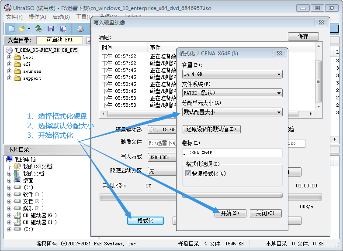343x251 pixels.
Task: Open the 分配单元大小 dropdown
Action: click(x=232, y=112)
